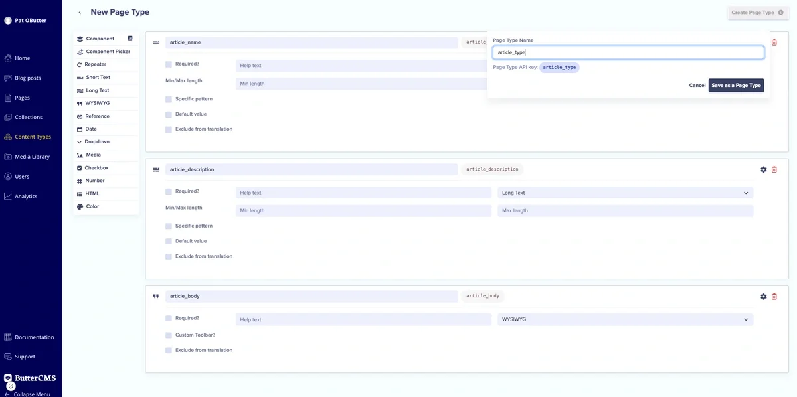
Task: Enable Required checkbox for article_description
Action: [x=169, y=192]
